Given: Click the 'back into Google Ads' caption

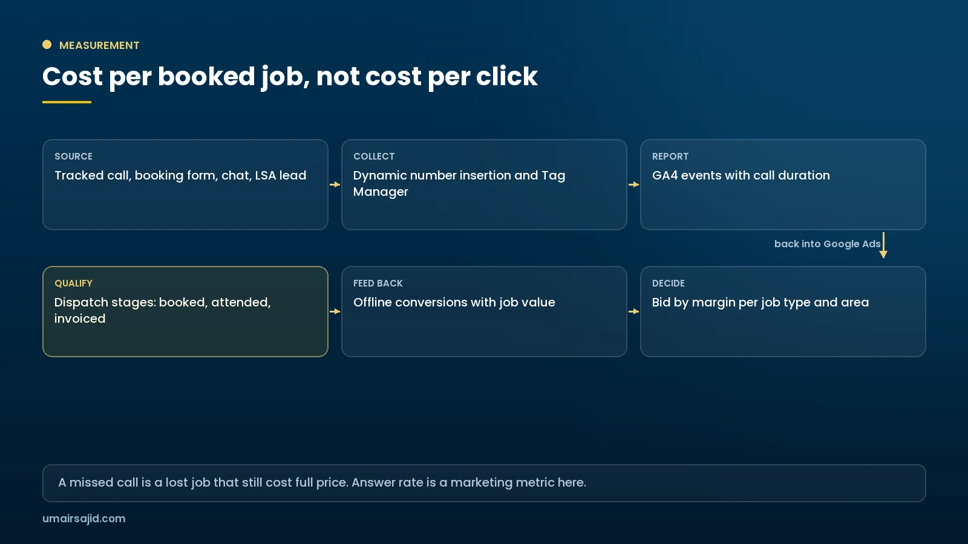Looking at the screenshot, I should [x=827, y=244].
